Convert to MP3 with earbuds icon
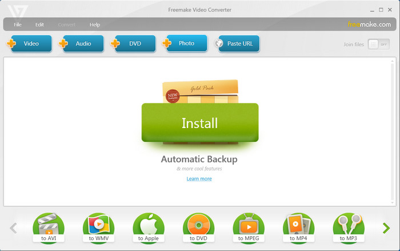Image resolution: width=400 pixels, height=251 pixels. 349,228
